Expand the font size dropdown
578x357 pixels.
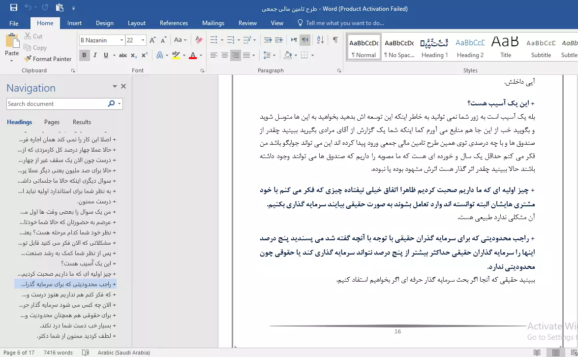point(143,40)
